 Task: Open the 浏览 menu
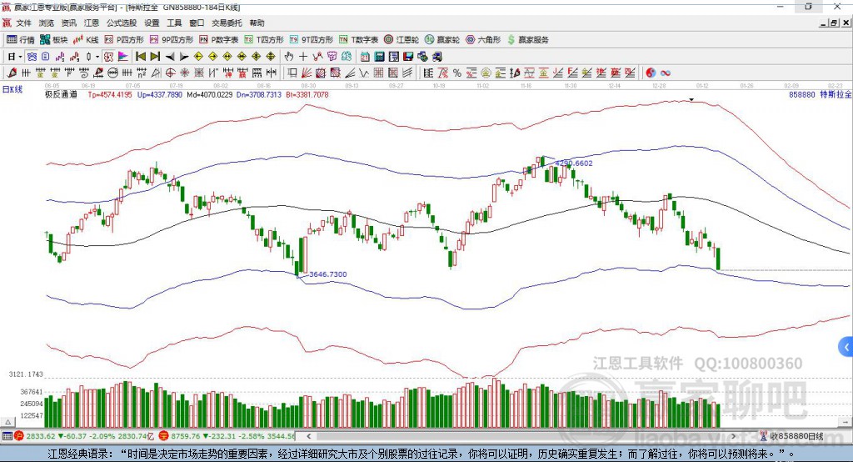point(47,23)
